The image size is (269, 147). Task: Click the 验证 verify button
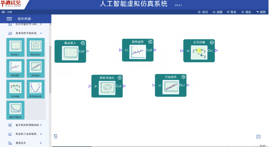pos(231,12)
